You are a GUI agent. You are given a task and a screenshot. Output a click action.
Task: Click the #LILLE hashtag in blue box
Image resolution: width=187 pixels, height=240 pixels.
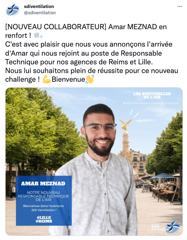click(x=44, y=217)
